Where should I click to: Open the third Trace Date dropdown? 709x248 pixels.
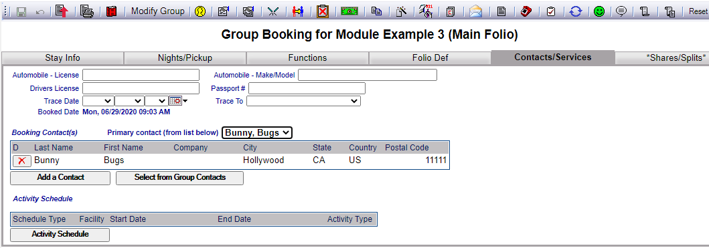coord(157,101)
